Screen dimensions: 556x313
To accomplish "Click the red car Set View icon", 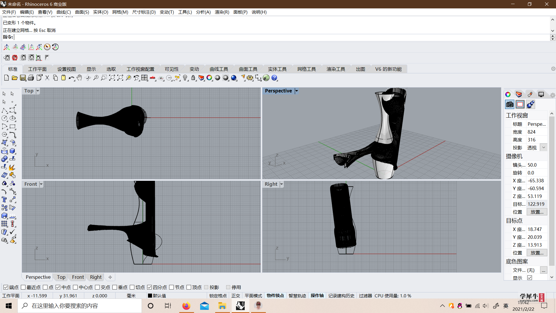I will point(153,78).
